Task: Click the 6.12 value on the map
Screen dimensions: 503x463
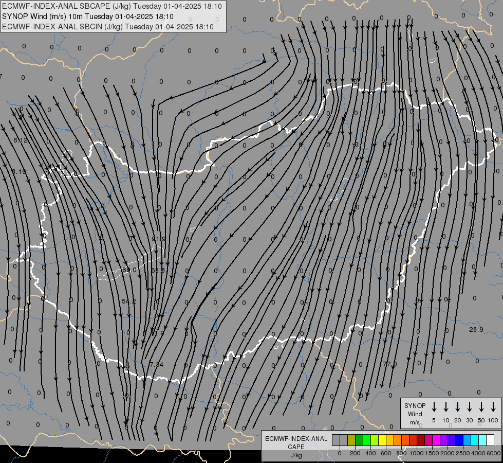Action: (21, 140)
